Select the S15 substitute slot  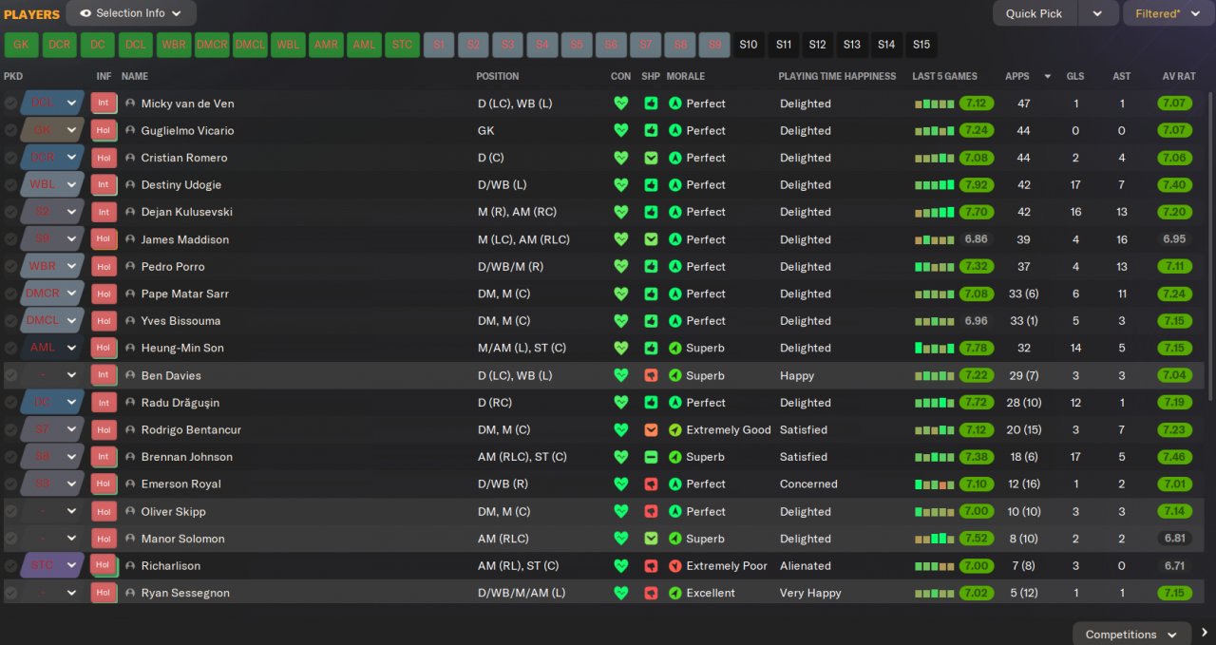point(921,45)
